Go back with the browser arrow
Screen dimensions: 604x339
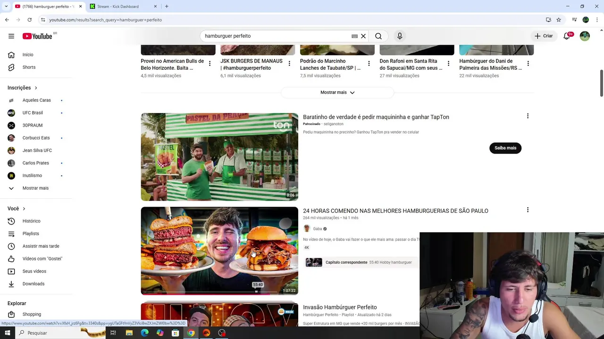click(7, 20)
